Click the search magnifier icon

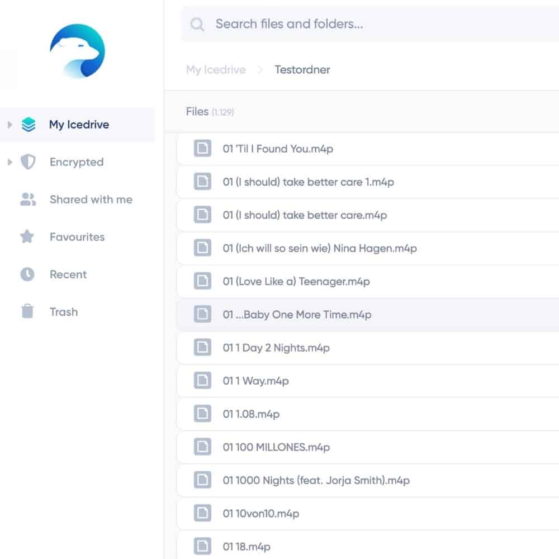[x=197, y=24]
